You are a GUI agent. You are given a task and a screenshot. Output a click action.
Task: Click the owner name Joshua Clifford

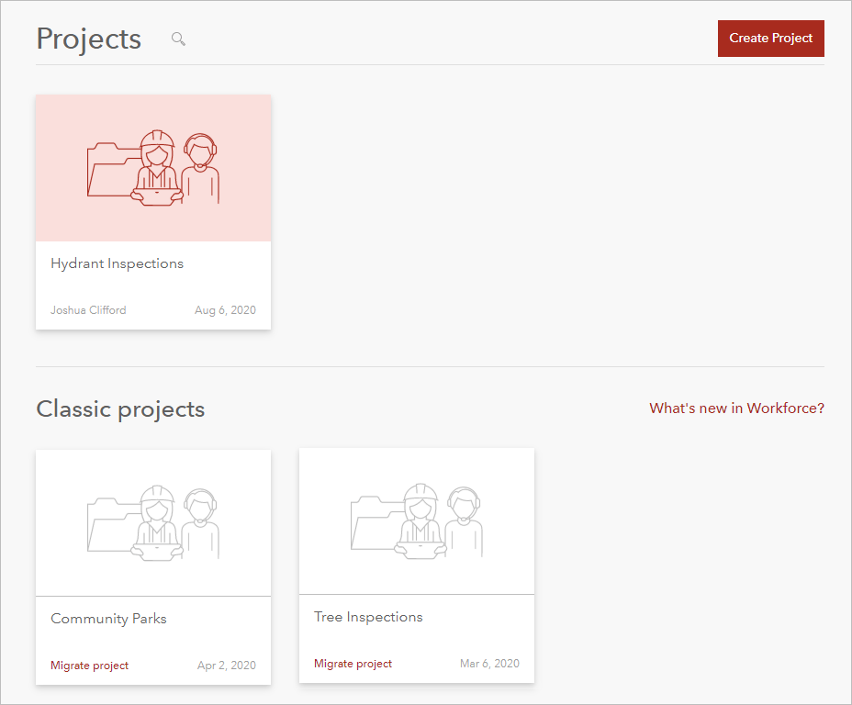[x=88, y=309]
